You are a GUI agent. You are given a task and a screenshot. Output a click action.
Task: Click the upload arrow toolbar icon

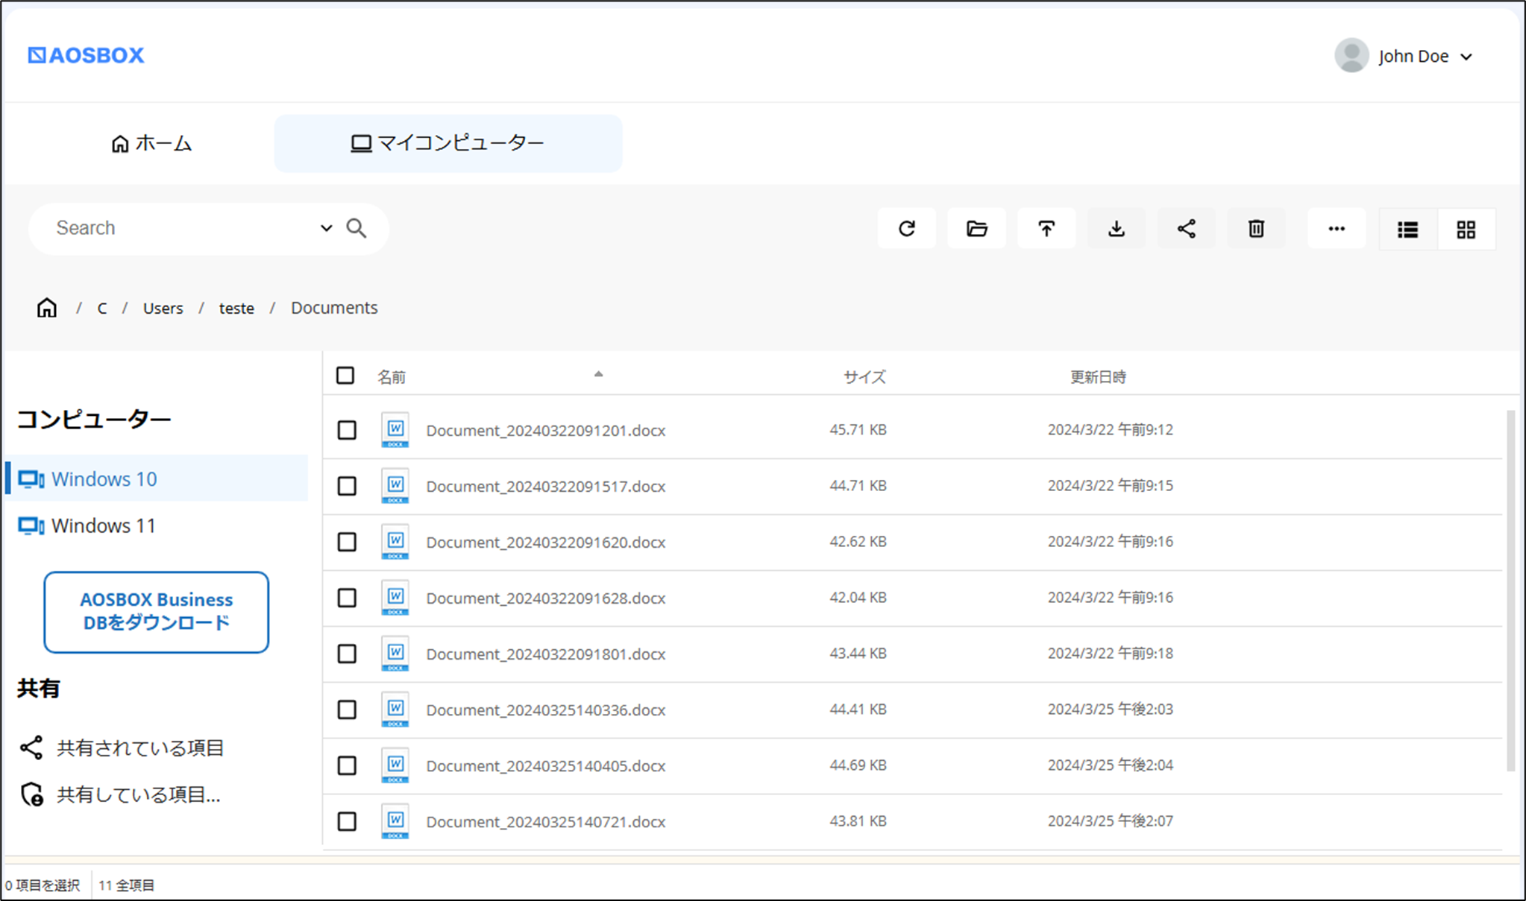coord(1046,229)
